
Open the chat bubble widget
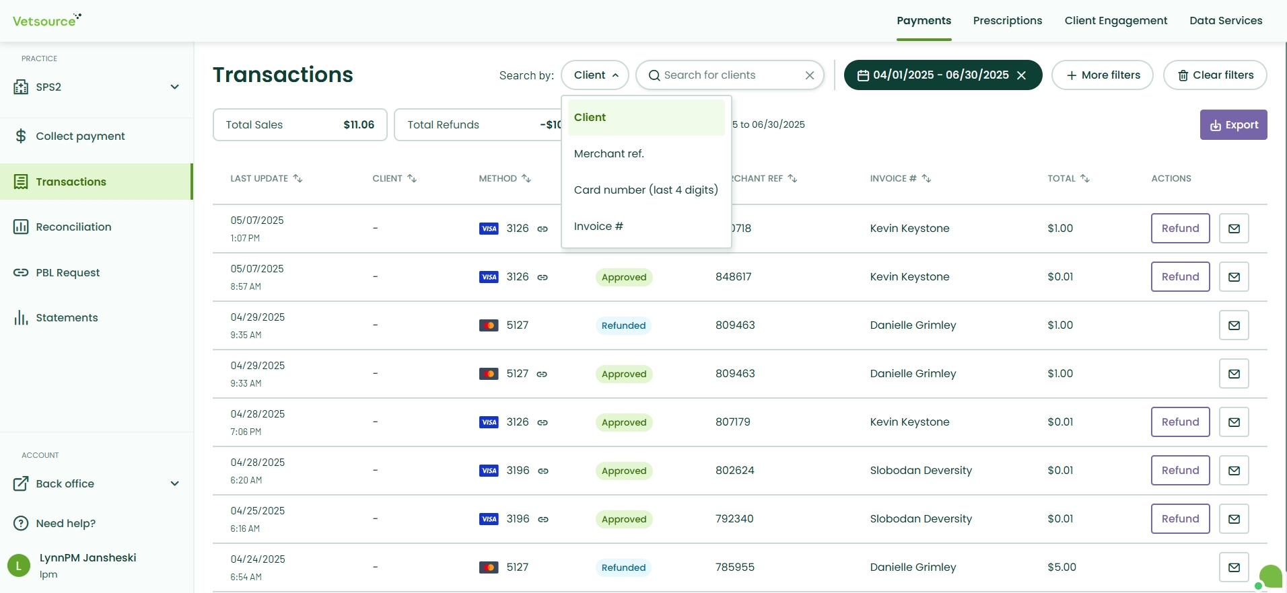click(1269, 578)
